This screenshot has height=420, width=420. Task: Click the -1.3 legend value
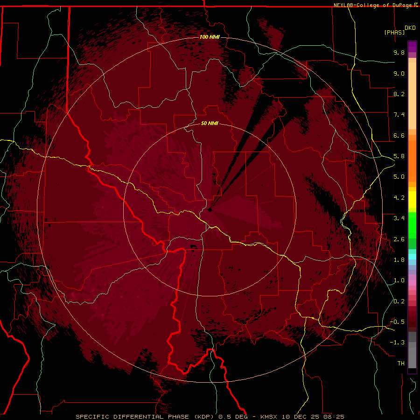click(397, 343)
